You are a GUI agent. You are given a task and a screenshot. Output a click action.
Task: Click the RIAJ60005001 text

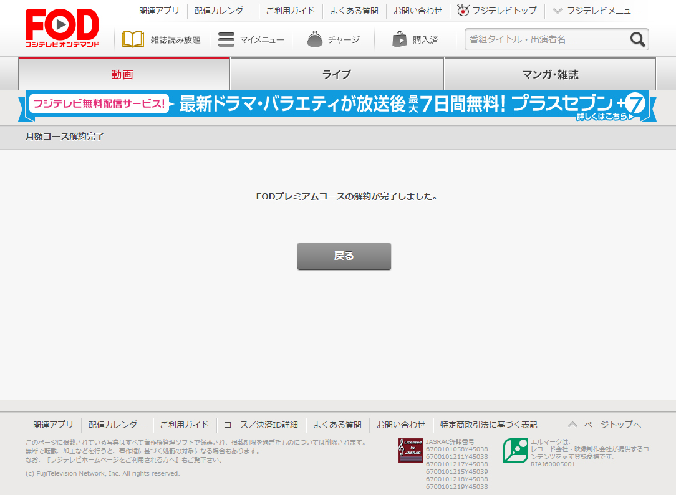pyautogui.click(x=553, y=464)
